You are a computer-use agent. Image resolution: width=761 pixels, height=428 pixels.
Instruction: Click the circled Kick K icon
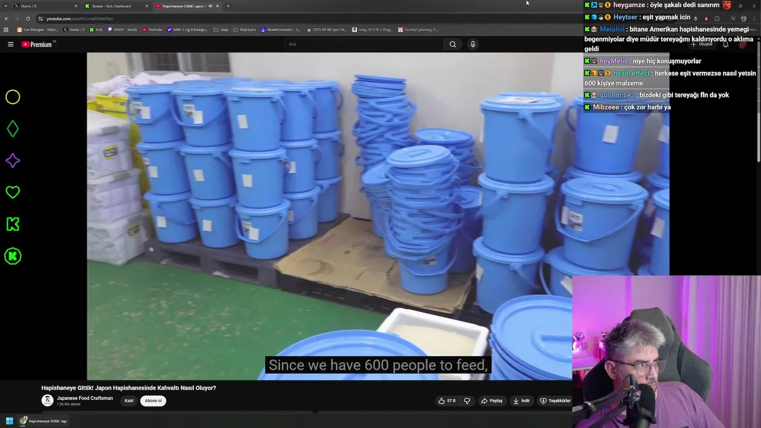(12, 256)
